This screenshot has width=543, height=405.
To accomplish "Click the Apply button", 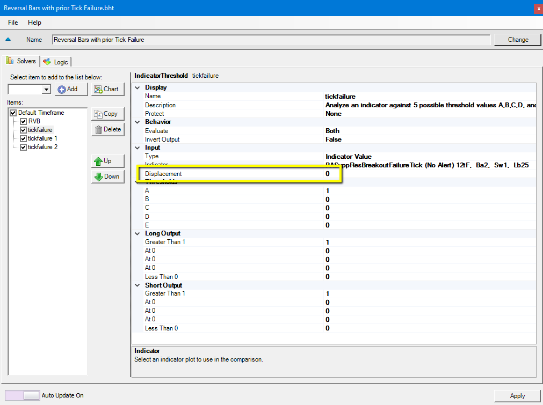I will [517, 396].
